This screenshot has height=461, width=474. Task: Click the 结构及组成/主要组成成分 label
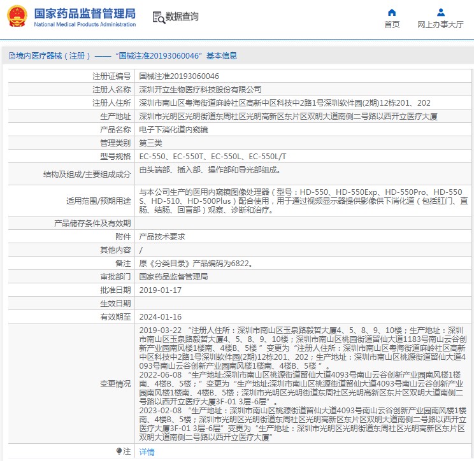pos(87,174)
